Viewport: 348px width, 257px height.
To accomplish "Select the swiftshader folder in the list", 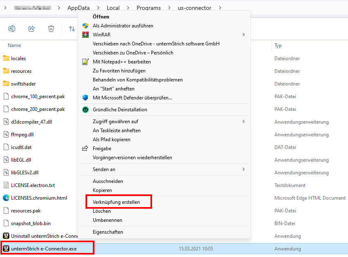I will [23, 84].
